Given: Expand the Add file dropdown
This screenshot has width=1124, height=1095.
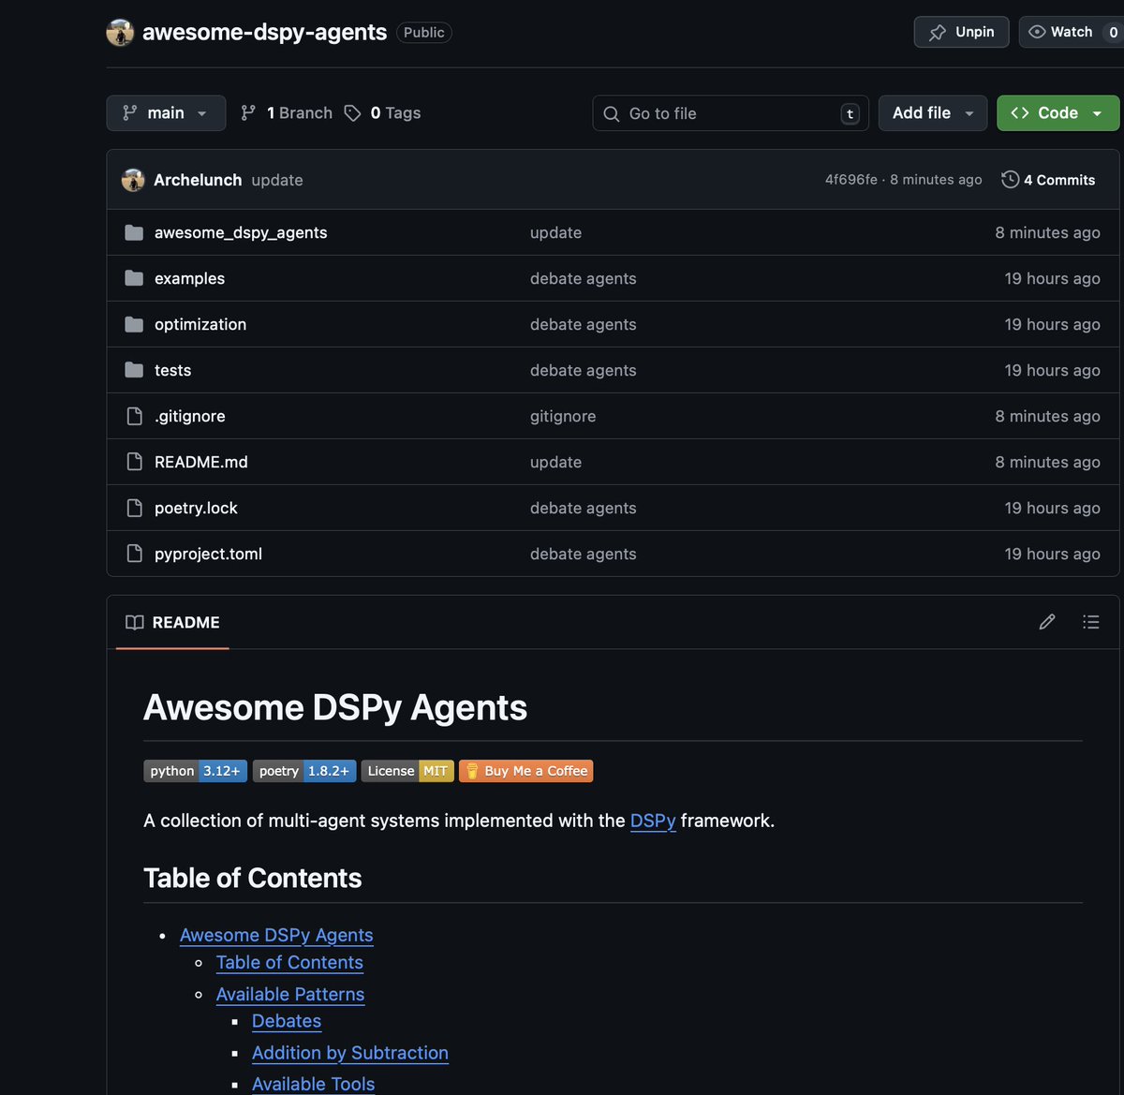Looking at the screenshot, I should click(x=933, y=113).
